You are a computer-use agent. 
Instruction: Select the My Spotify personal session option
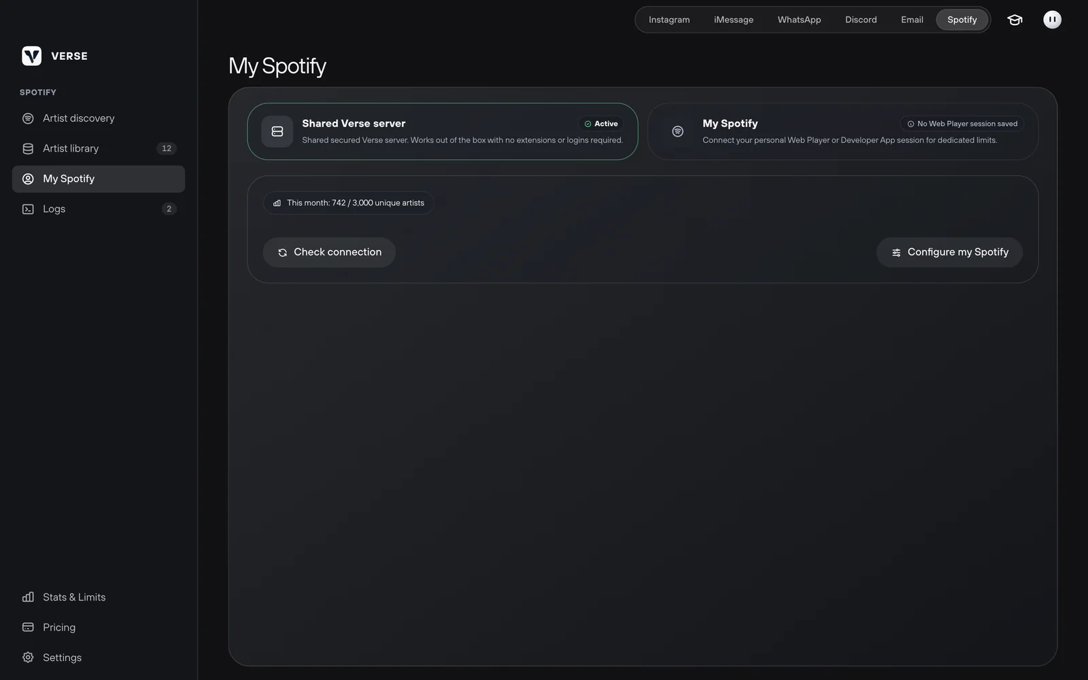(x=843, y=131)
